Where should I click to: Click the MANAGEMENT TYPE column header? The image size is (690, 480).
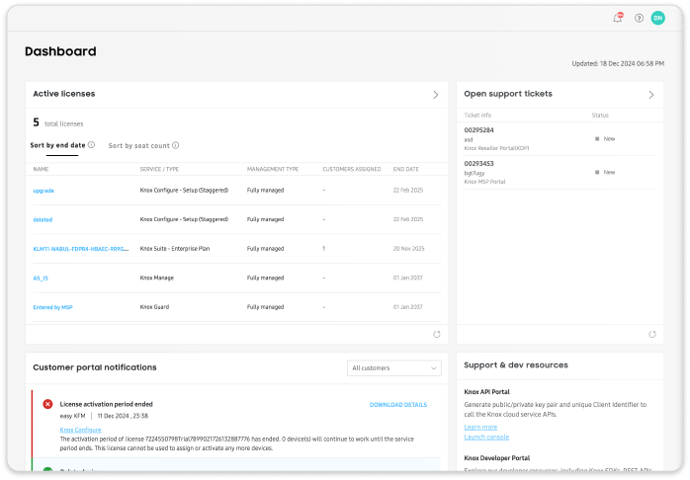pyautogui.click(x=273, y=169)
